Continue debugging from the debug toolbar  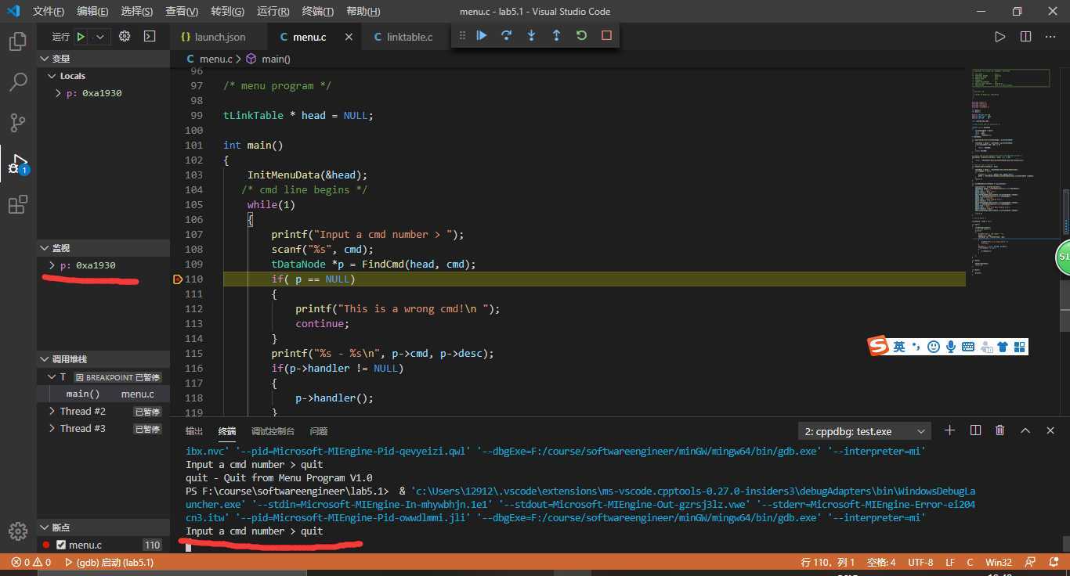tap(482, 35)
